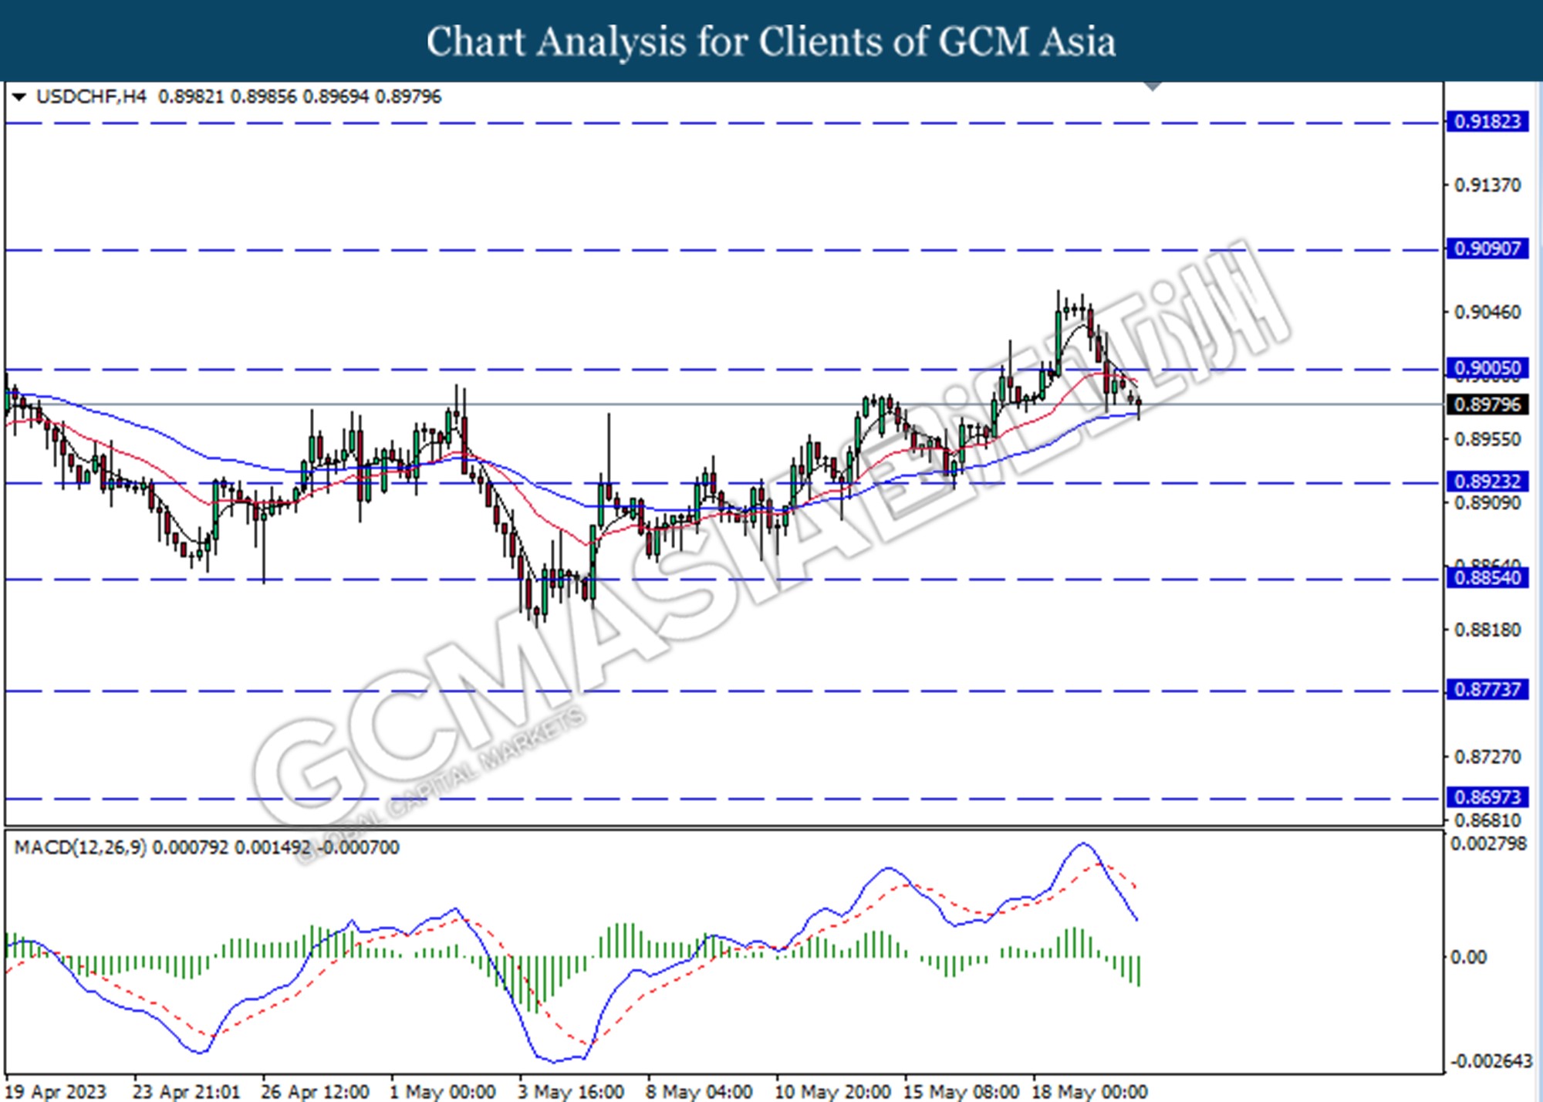The image size is (1543, 1102).
Task: Click the 26 Apr 12:00 time label
Action: (x=315, y=1092)
